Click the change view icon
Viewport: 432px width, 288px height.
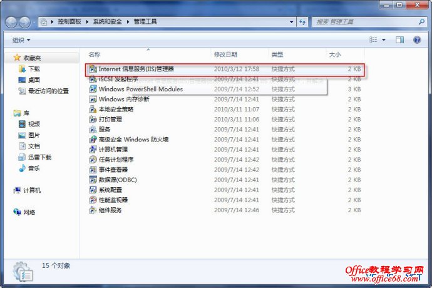(x=373, y=40)
